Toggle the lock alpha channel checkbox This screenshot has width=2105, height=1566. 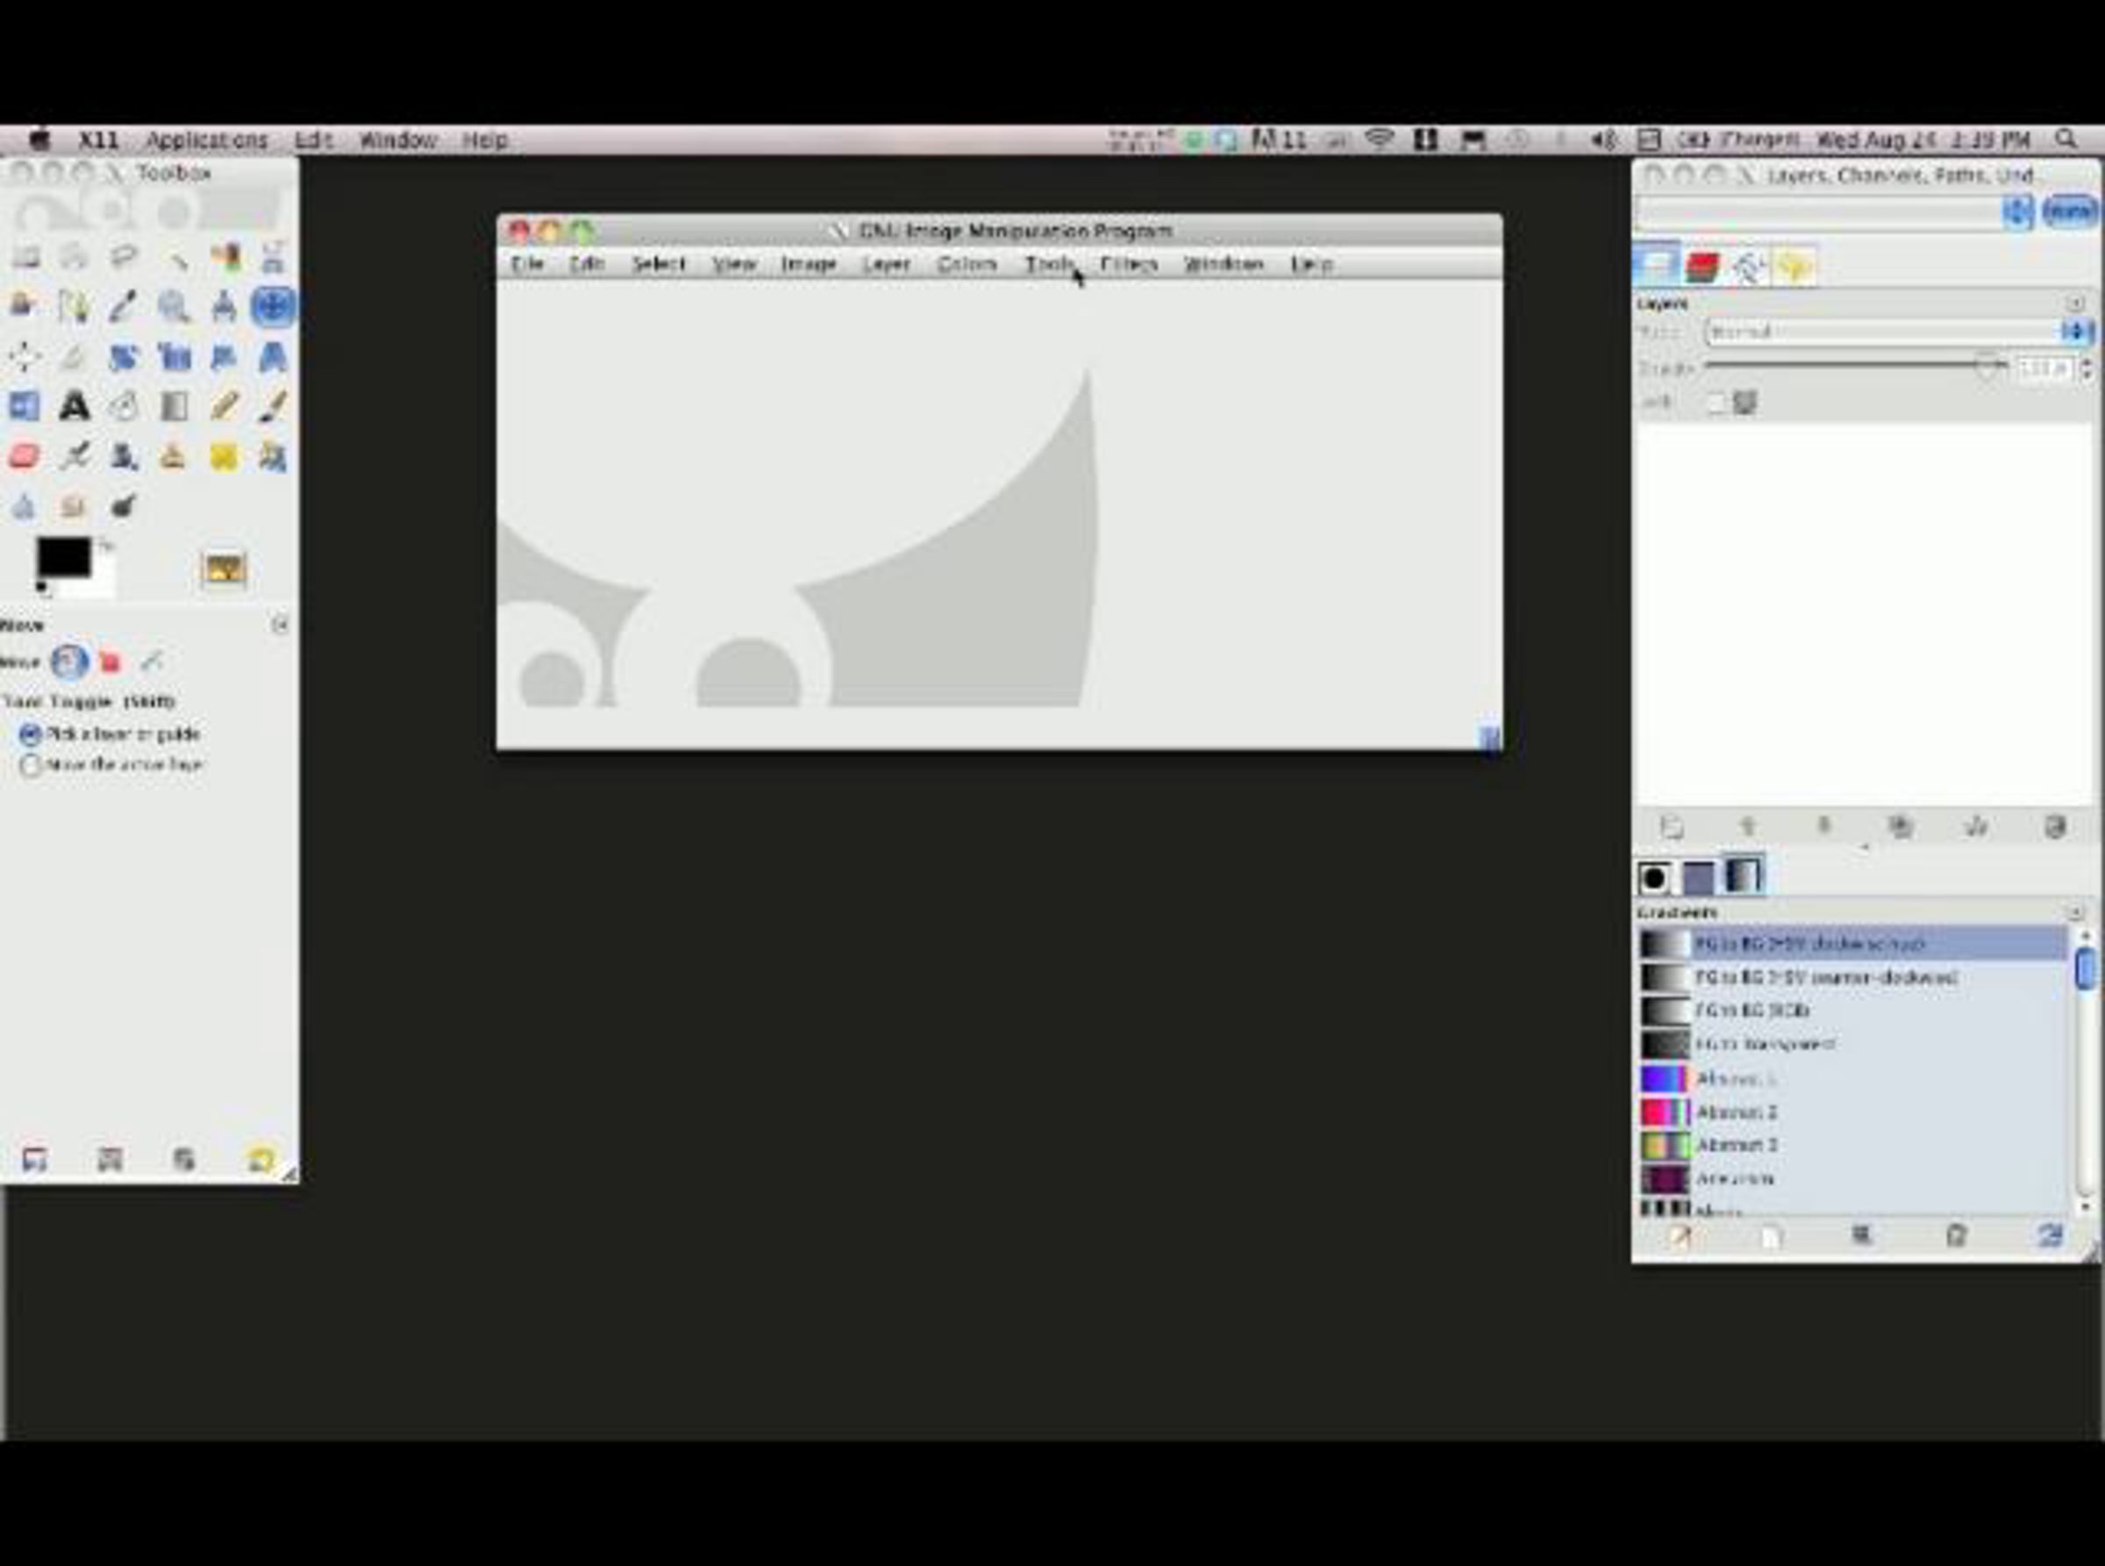(x=1716, y=403)
